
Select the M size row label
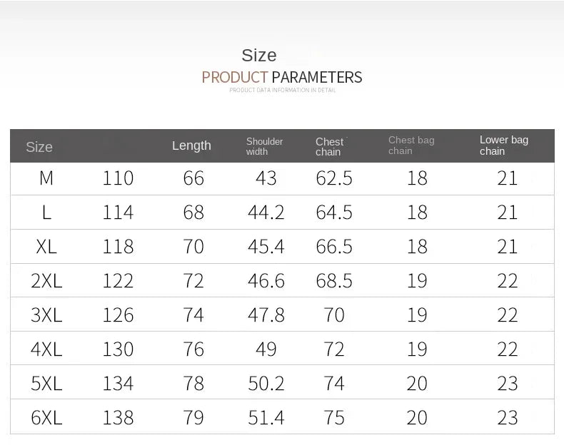click(x=46, y=178)
